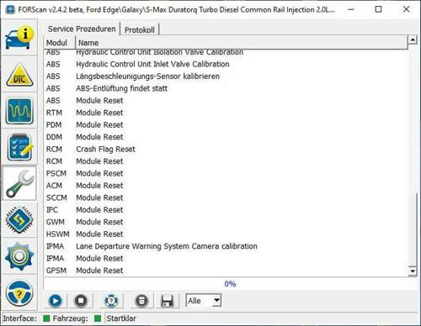
Task: Select the HSWM Module Reset row
Action: [226, 234]
